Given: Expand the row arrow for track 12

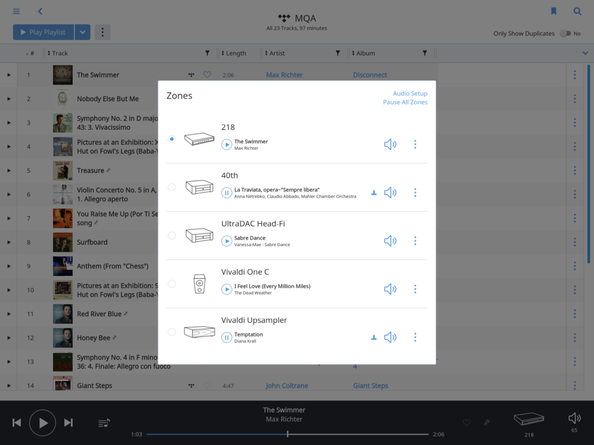Looking at the screenshot, I should 9,338.
